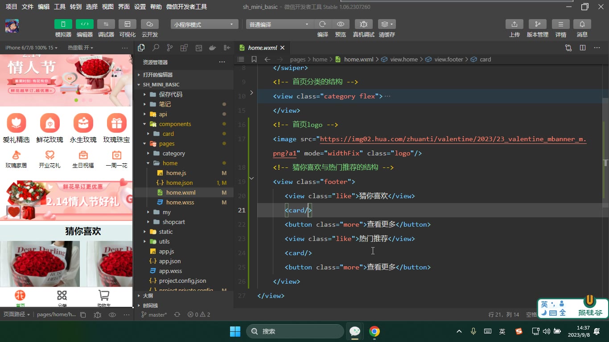This screenshot has width=609, height=342.
Task: Tap the 分类 tab in simulator
Action: [x=62, y=298]
